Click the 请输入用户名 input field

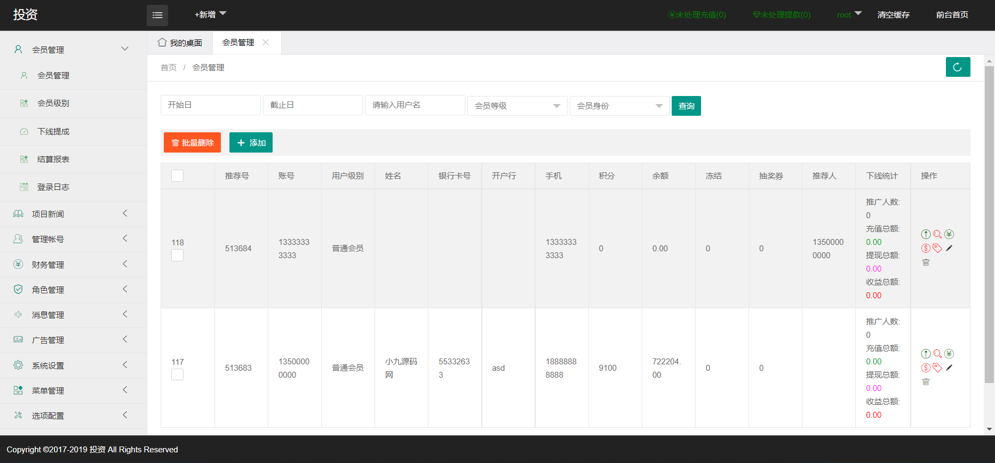415,105
